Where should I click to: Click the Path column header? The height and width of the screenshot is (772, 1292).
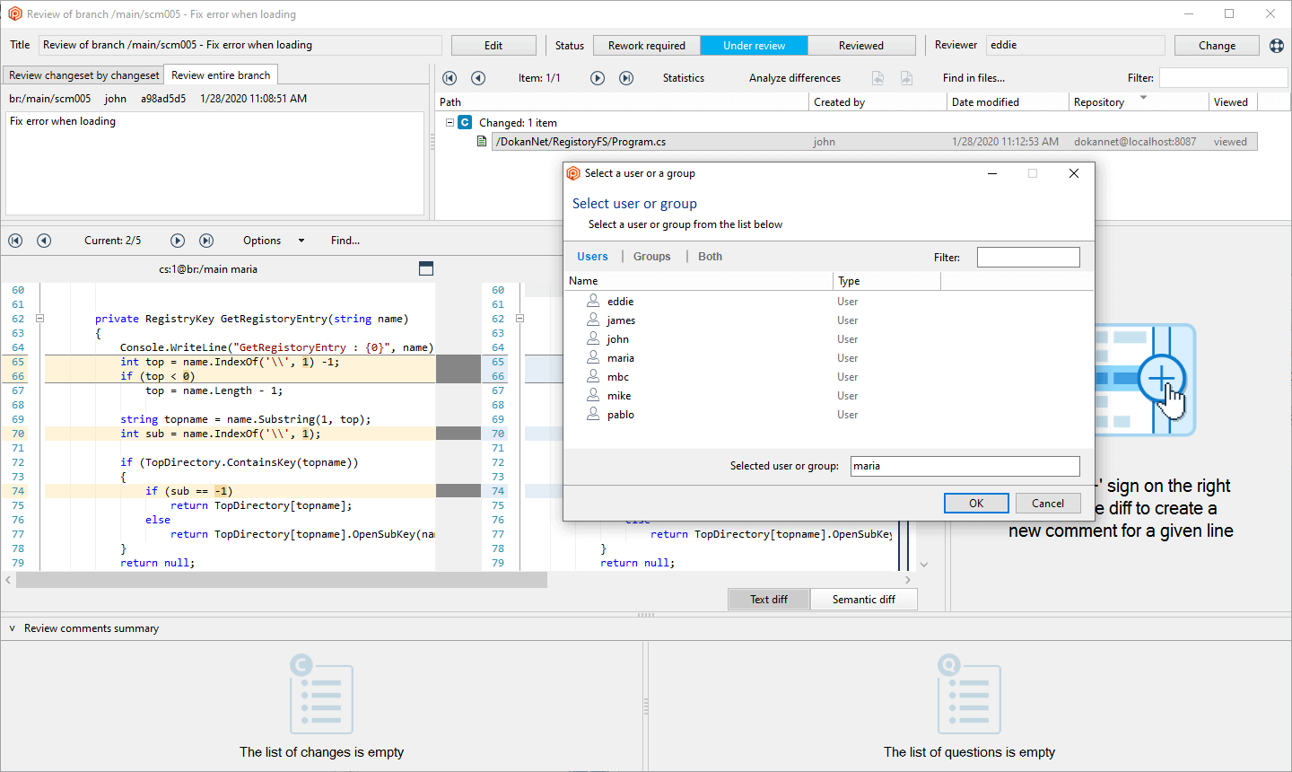pos(622,102)
